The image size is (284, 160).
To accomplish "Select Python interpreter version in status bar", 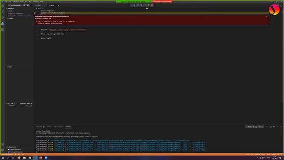I will [x=7, y=155].
